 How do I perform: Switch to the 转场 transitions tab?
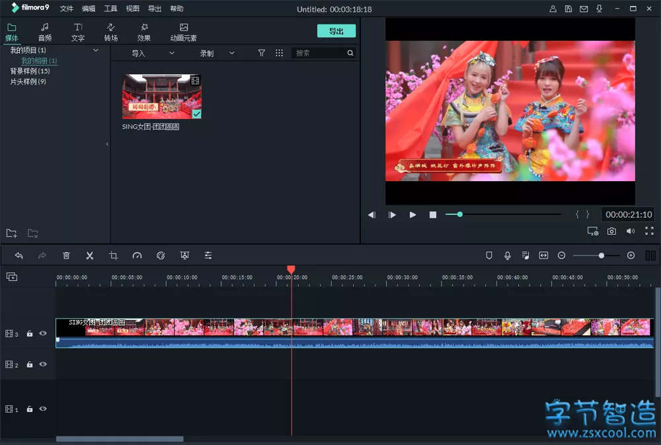click(x=110, y=32)
